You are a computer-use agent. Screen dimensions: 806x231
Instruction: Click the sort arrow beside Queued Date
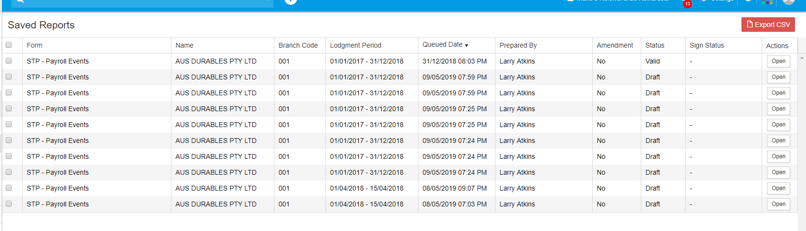click(x=467, y=45)
